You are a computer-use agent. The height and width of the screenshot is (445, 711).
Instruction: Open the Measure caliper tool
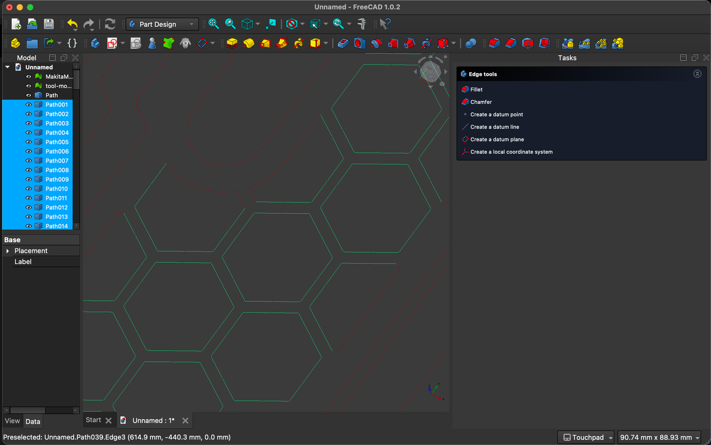click(x=362, y=24)
